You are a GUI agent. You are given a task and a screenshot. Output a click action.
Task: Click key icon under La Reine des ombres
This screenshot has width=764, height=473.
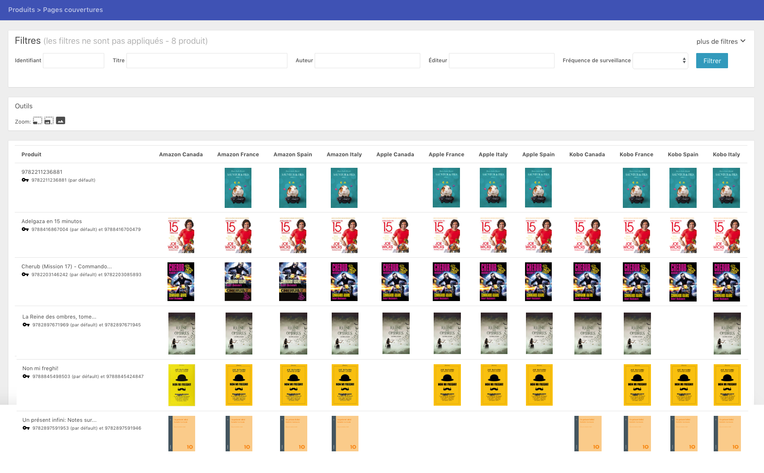(26, 325)
